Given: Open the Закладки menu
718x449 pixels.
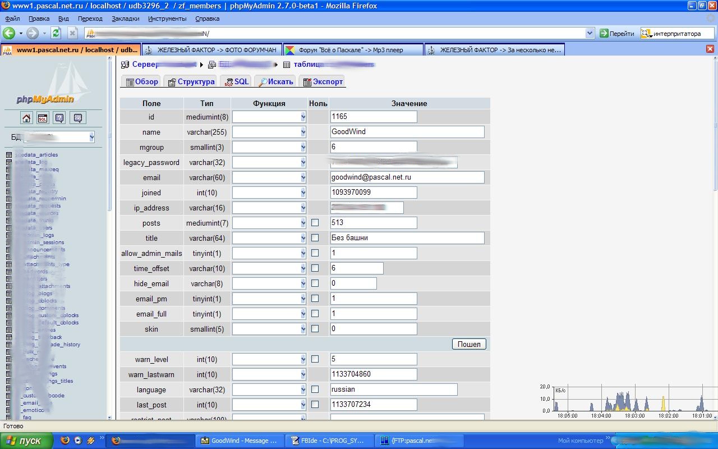Looking at the screenshot, I should click(125, 19).
